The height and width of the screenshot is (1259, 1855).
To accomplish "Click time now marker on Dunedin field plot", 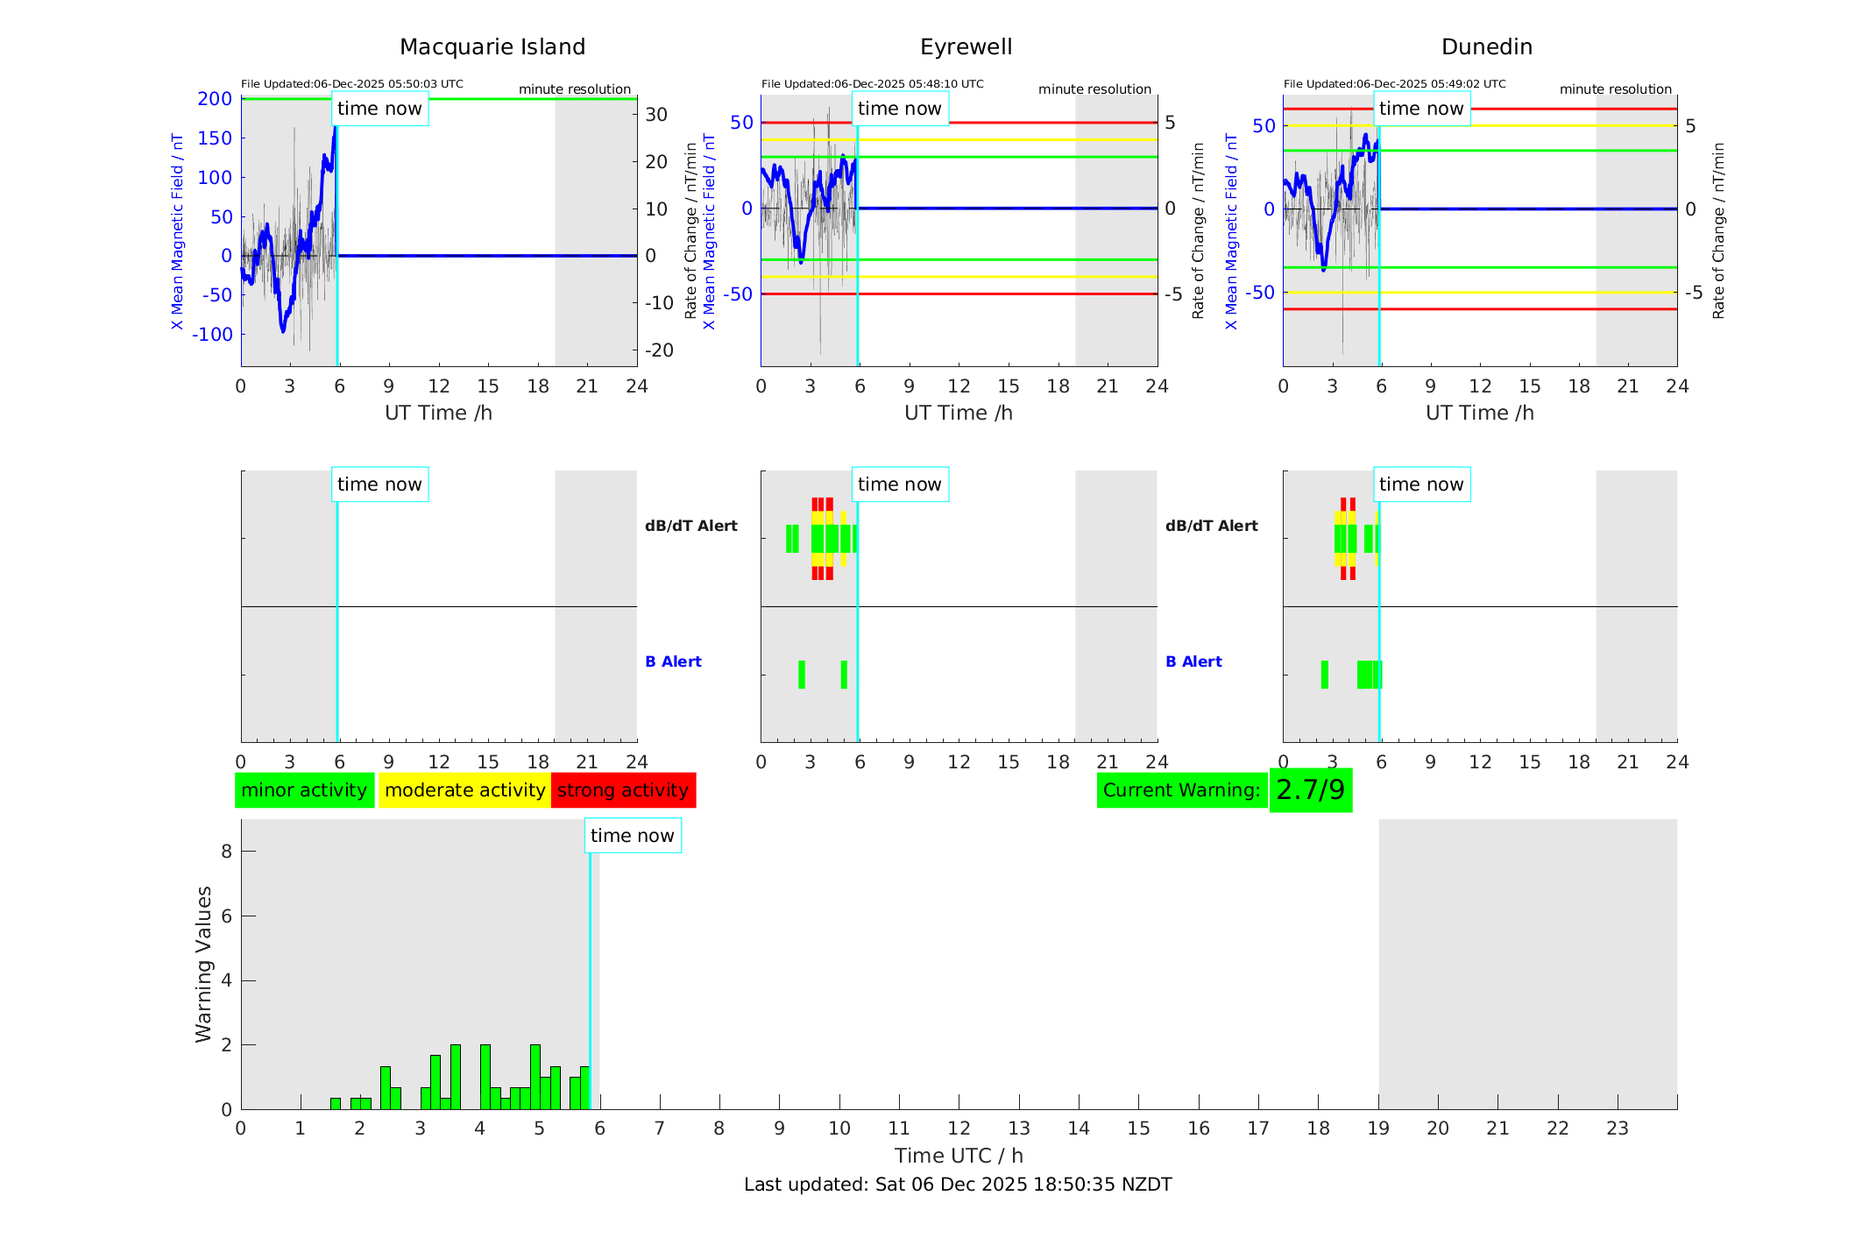I will coord(1420,109).
